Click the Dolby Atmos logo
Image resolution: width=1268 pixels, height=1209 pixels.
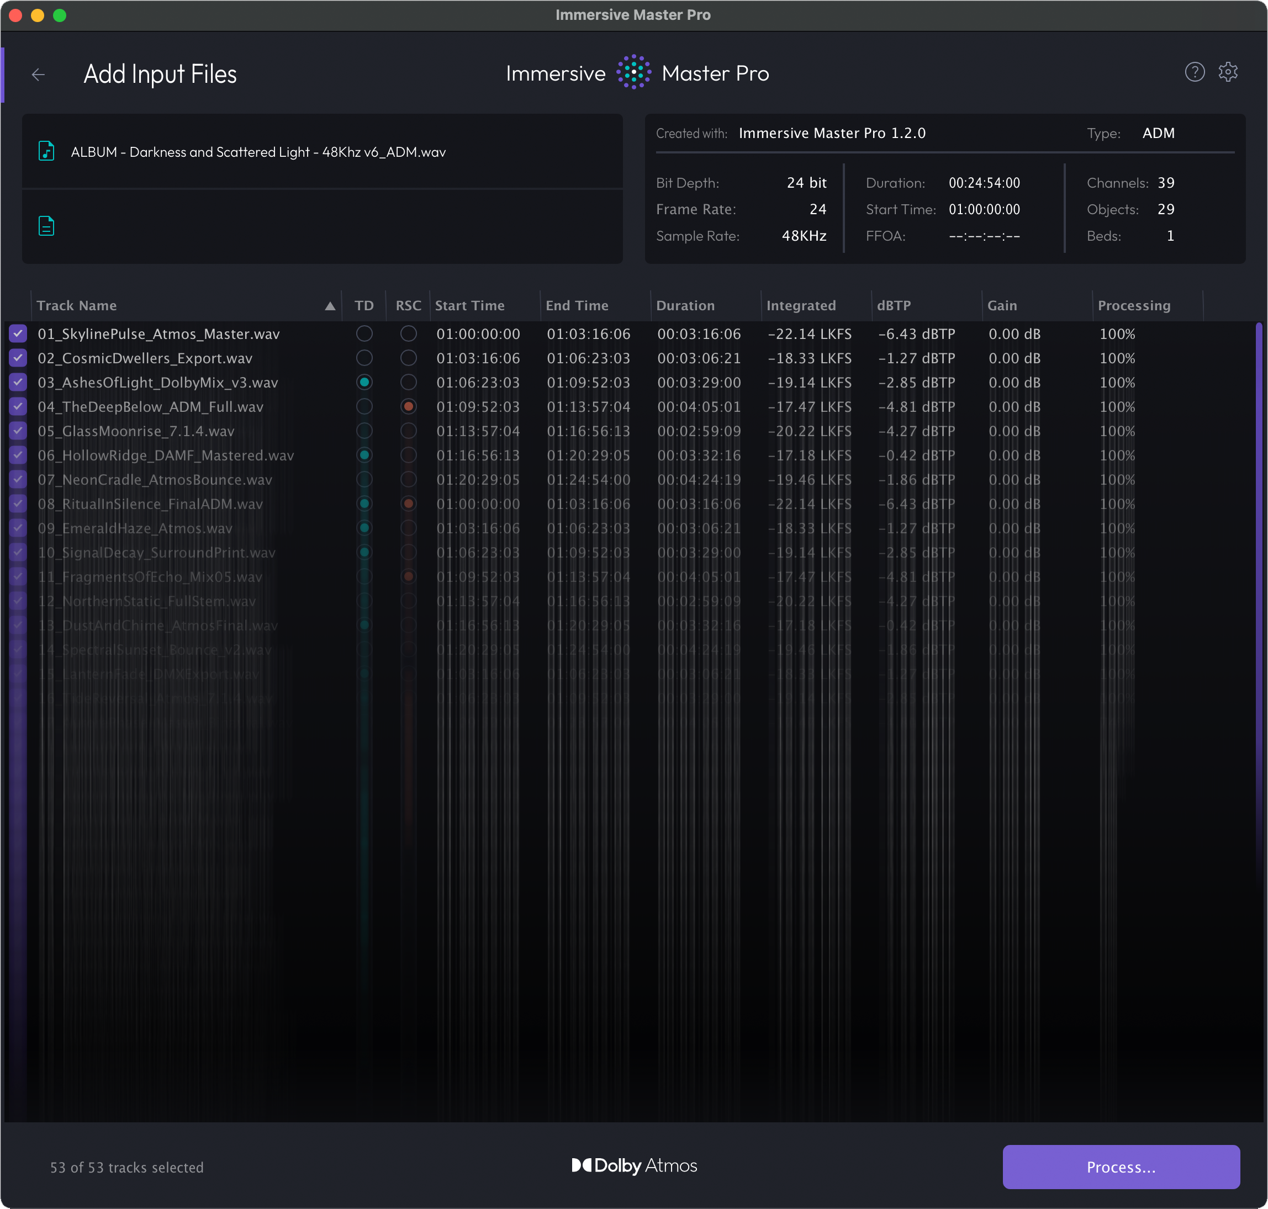635,1165
